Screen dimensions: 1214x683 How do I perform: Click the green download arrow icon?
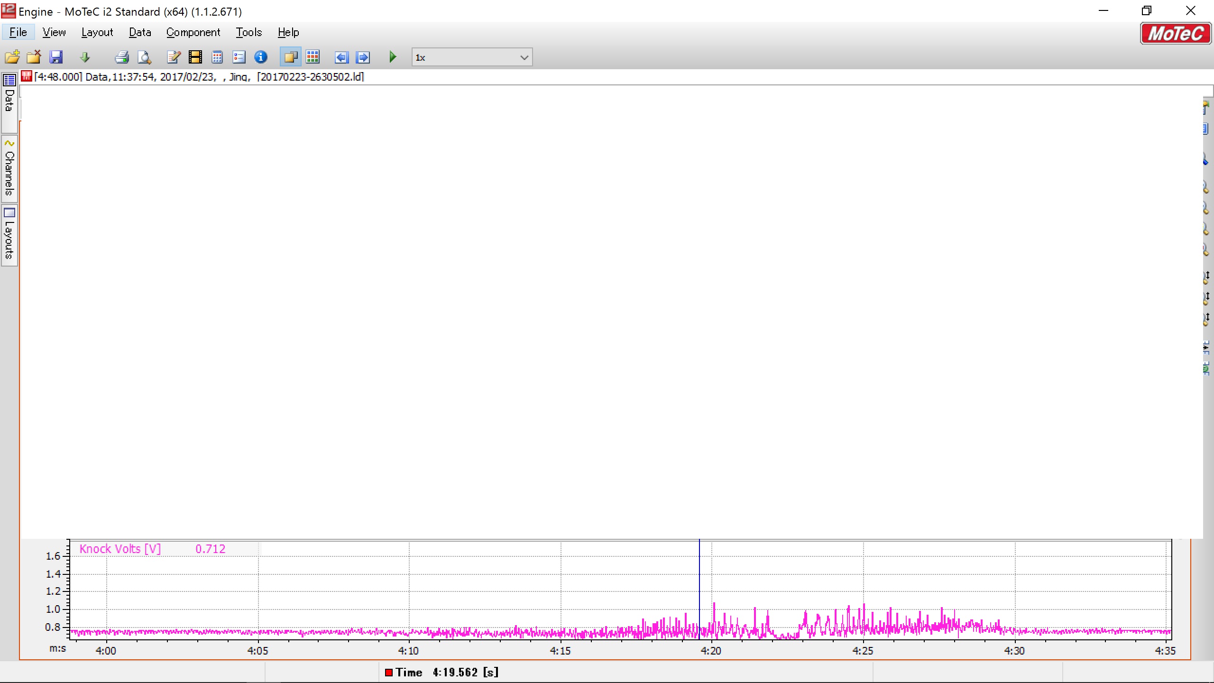click(85, 57)
